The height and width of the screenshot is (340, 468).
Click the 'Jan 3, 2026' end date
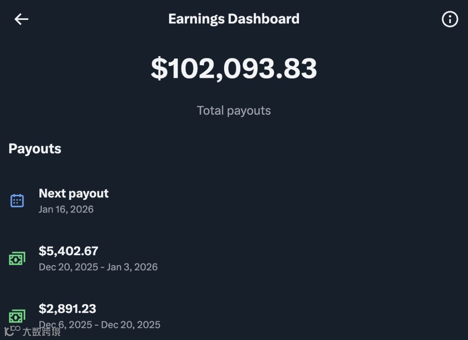(x=132, y=267)
